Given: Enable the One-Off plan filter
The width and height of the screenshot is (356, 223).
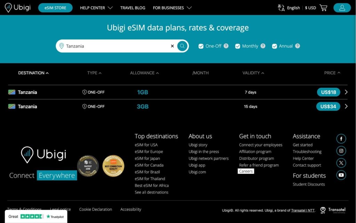Looking at the screenshot, I should 201,46.
